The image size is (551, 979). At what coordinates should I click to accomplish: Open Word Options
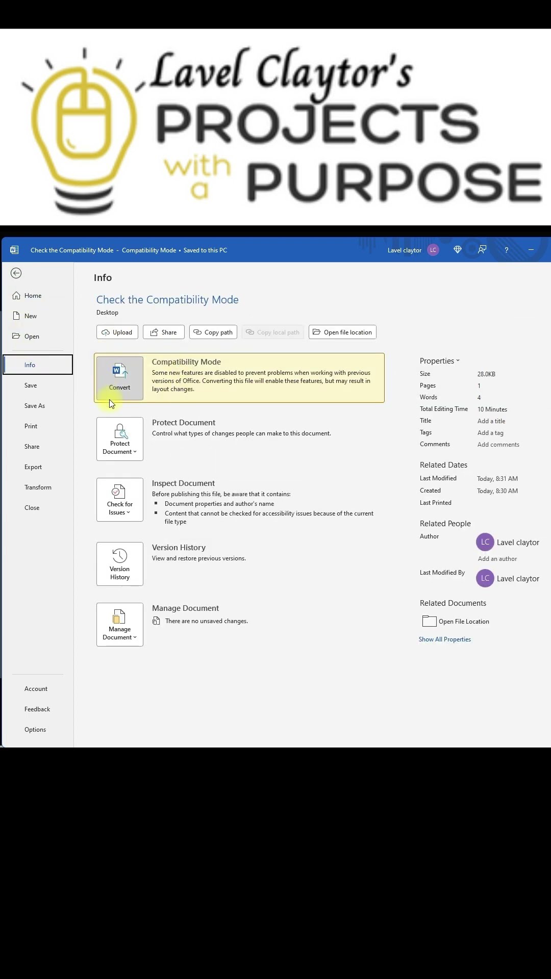point(38,730)
